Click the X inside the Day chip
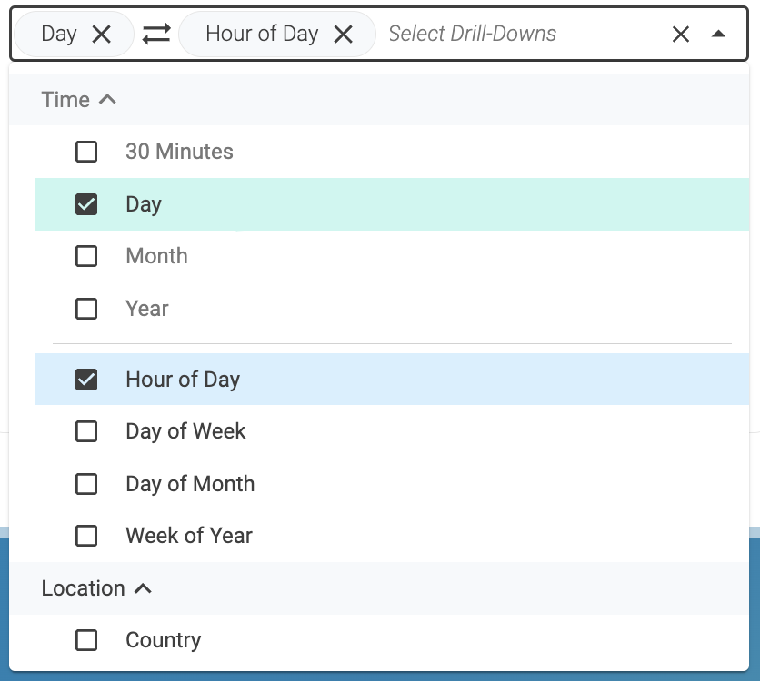The height and width of the screenshot is (681, 760). click(x=102, y=34)
